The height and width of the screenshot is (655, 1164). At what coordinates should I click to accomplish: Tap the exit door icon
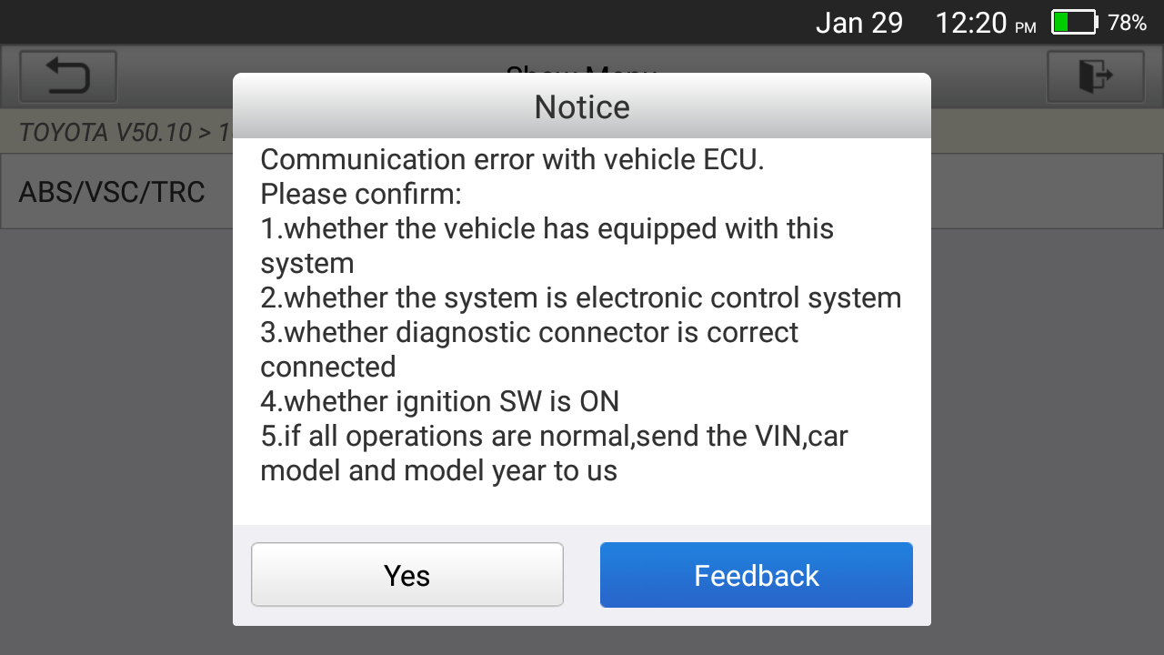[1095, 76]
